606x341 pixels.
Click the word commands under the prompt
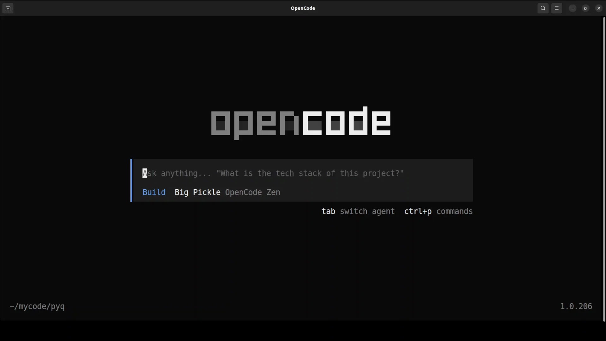pos(454,211)
